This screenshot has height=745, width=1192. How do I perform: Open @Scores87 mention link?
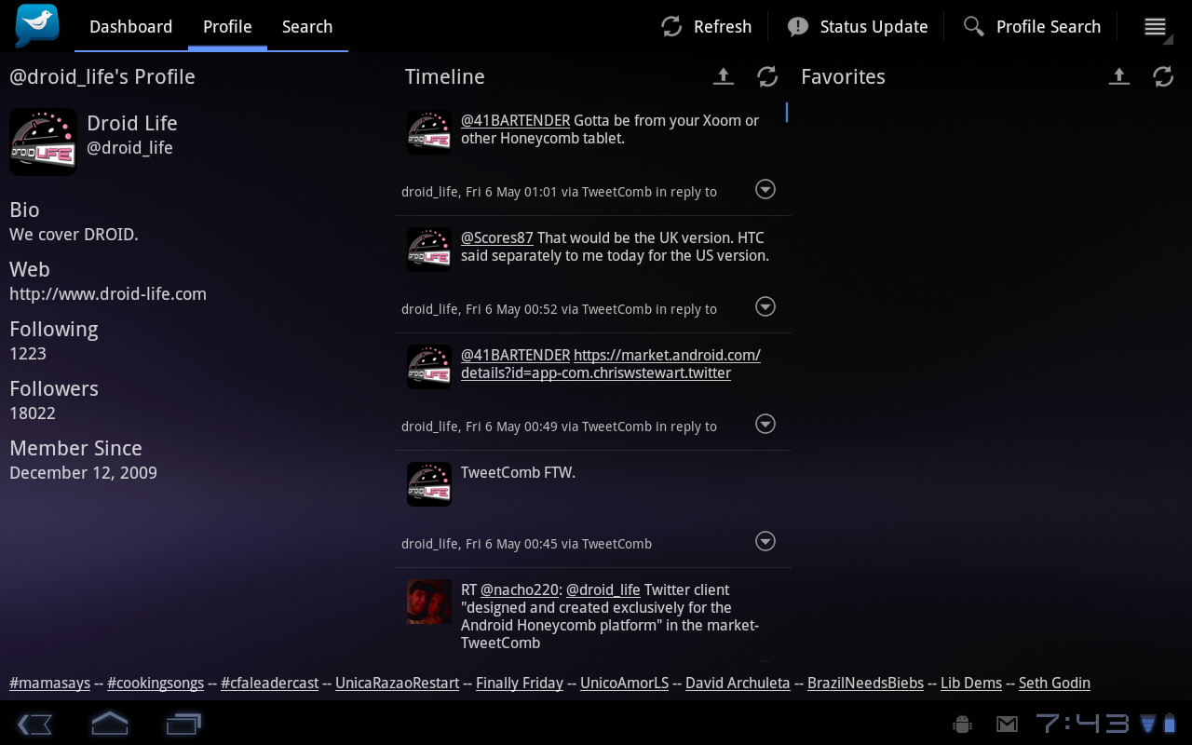(x=497, y=237)
